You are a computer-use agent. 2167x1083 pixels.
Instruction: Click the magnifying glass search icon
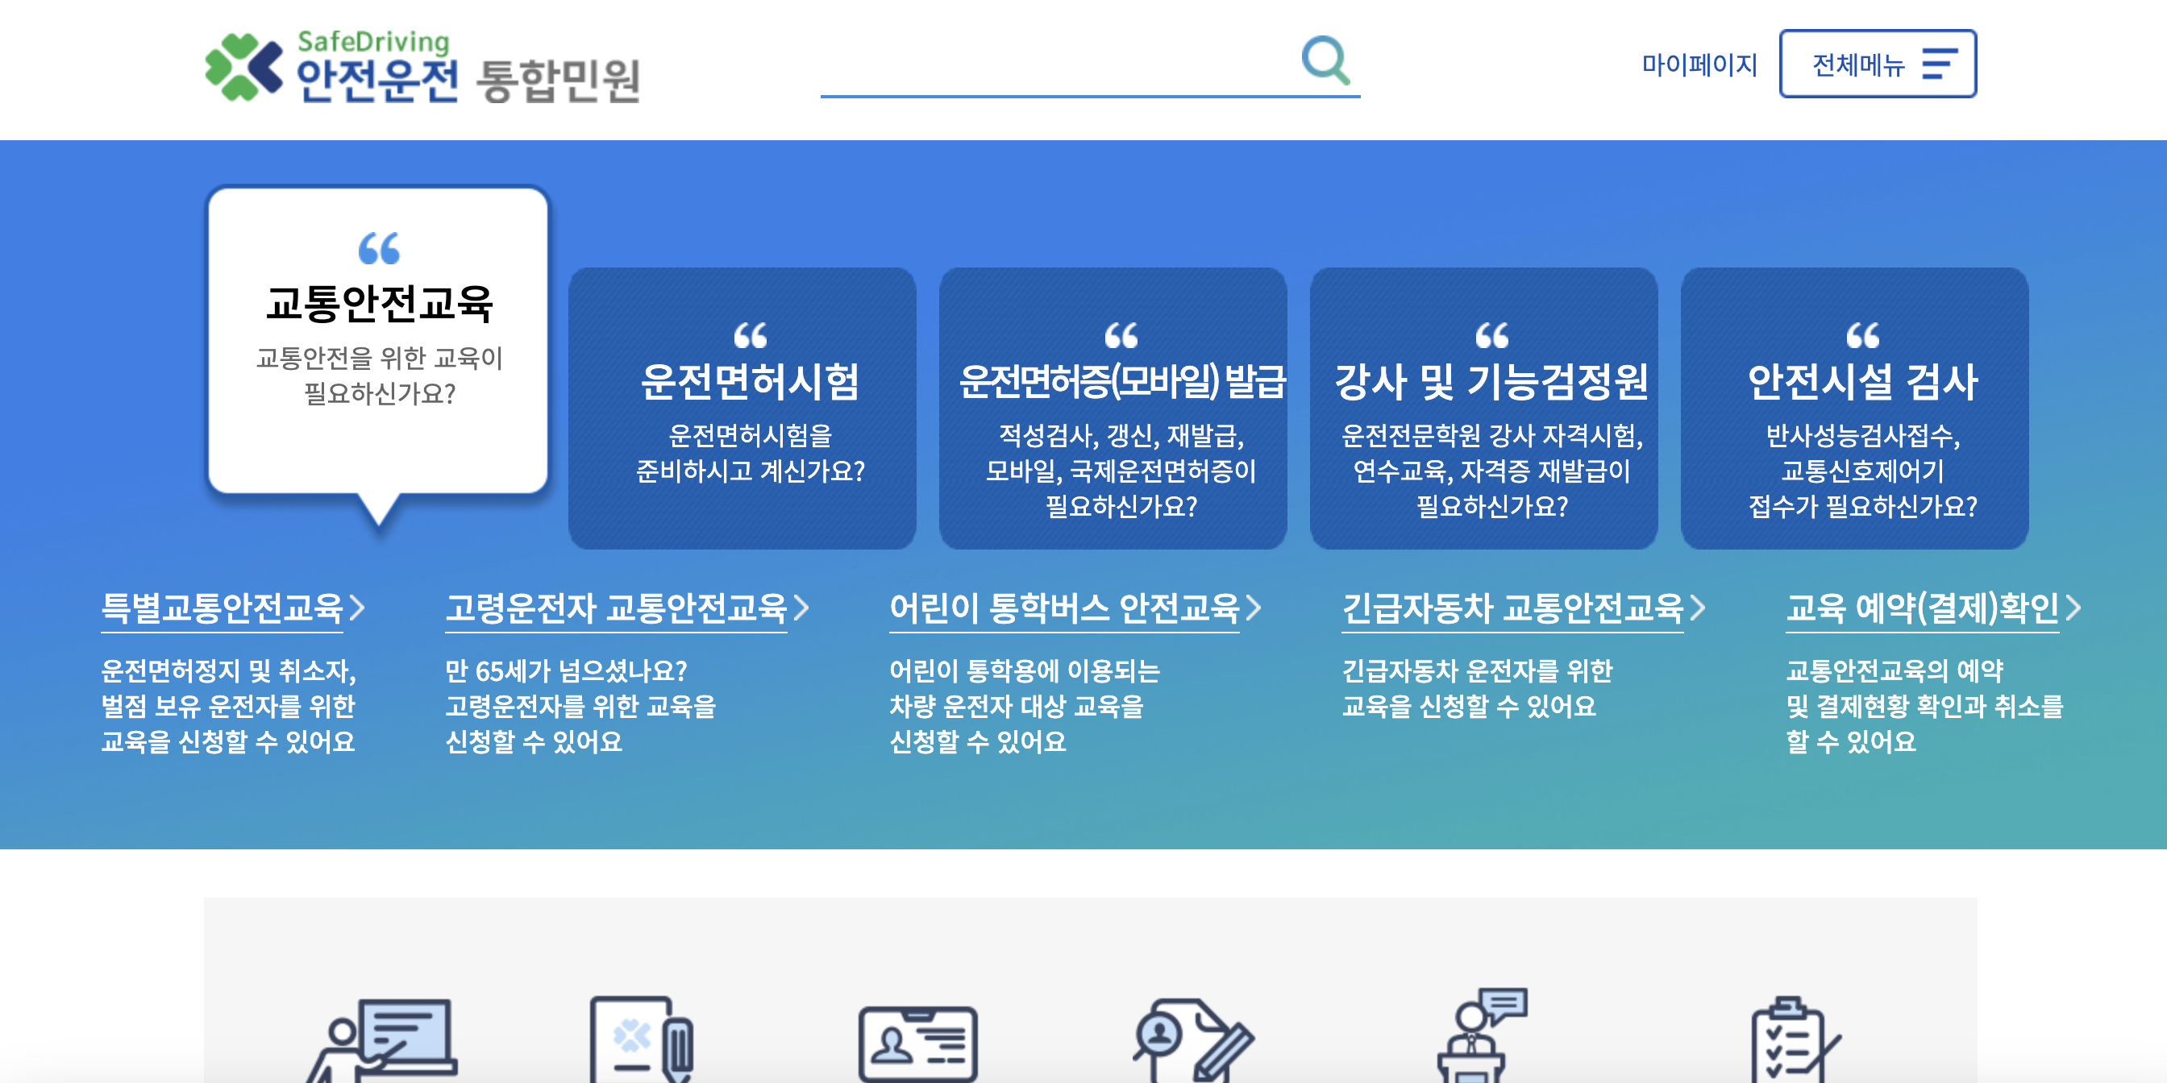point(1325,60)
